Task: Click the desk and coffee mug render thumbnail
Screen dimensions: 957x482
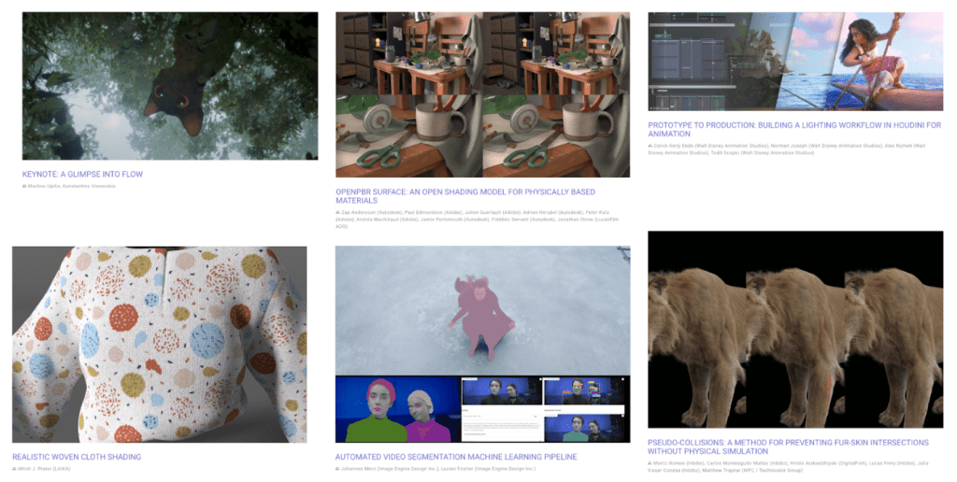Action: point(482,94)
